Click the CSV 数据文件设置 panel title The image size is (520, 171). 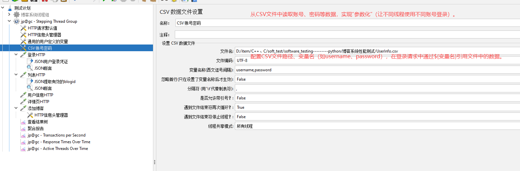click(x=181, y=12)
